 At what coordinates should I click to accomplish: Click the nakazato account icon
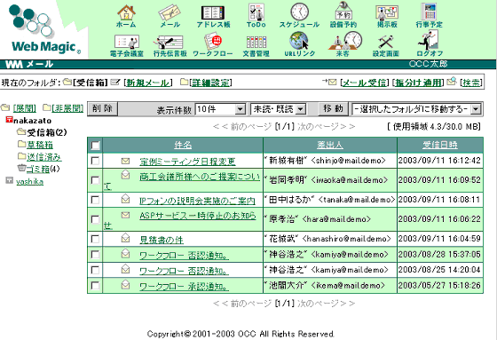[9, 120]
